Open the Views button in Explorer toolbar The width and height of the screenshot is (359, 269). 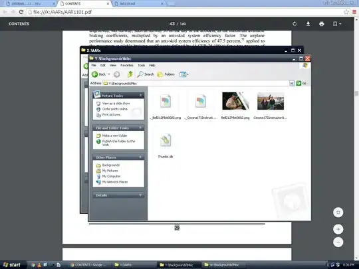click(x=184, y=74)
